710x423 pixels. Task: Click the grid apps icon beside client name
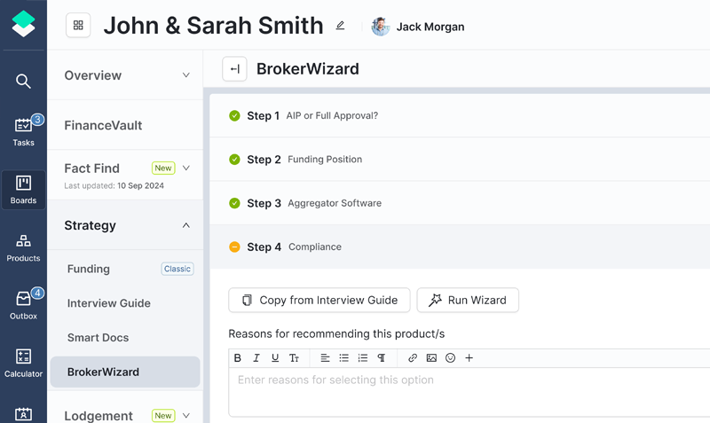[x=78, y=26]
